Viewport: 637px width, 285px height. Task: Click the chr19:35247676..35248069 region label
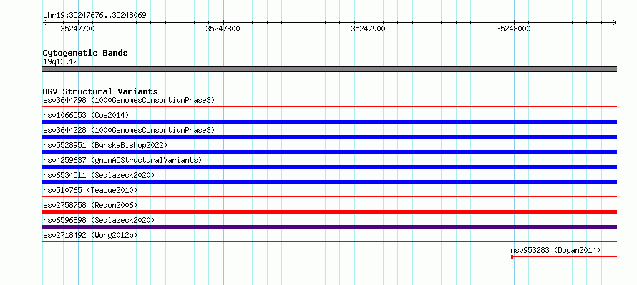click(94, 16)
